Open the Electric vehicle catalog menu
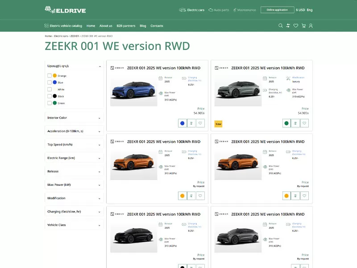 (63, 26)
